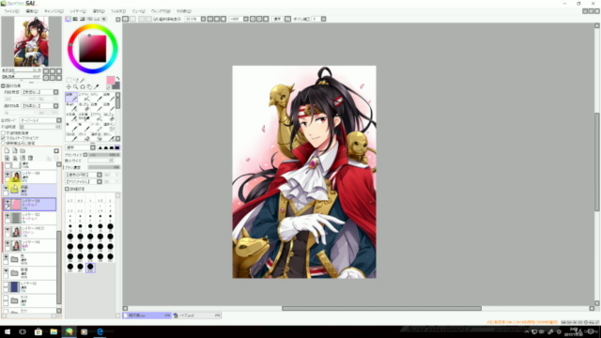Toggle 下のレイヤーでクリッピング checkbox
The width and height of the screenshot is (601, 338).
tap(4, 138)
